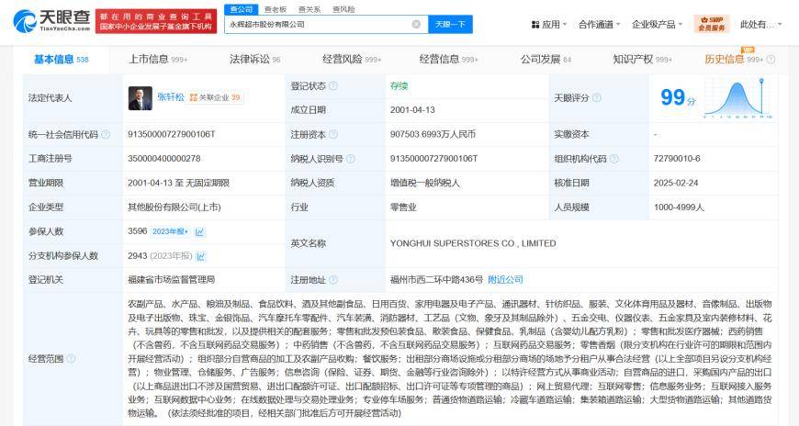
Task: Click the 零售业 industry value
Action: coord(403,207)
